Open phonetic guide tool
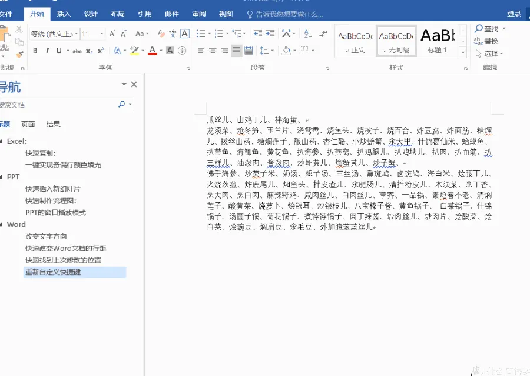 (x=173, y=33)
